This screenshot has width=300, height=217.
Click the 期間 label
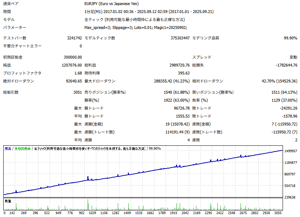click(x=7, y=12)
